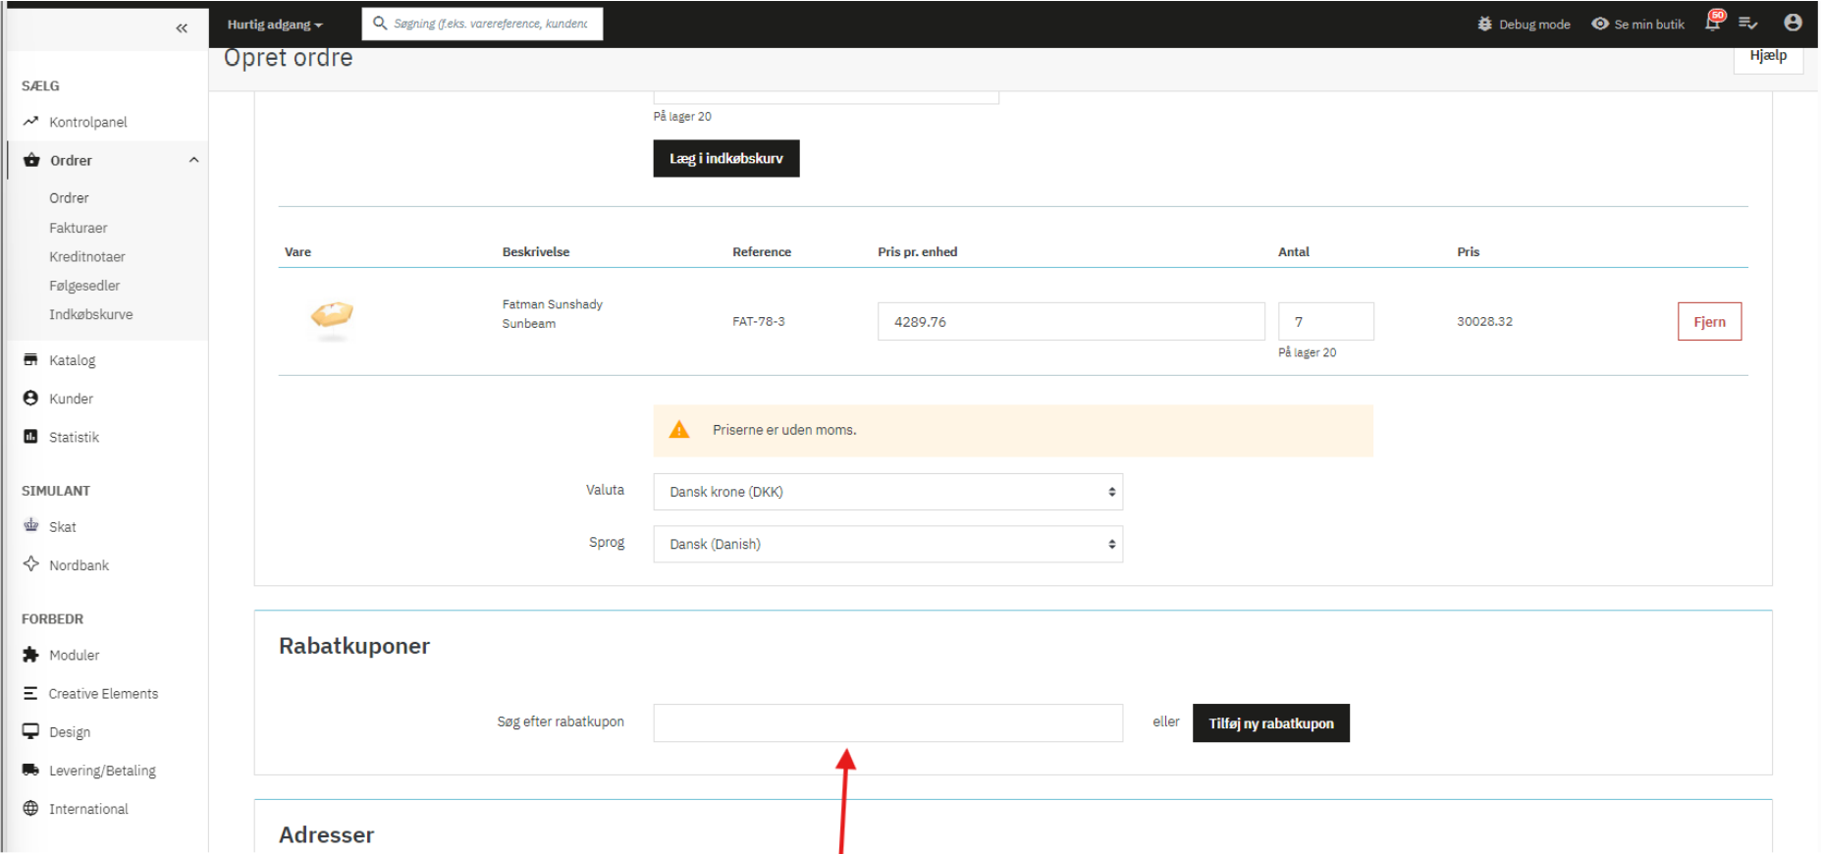Open the quick tasks list icon
Image resolution: width=1821 pixels, height=854 pixels.
(1747, 24)
